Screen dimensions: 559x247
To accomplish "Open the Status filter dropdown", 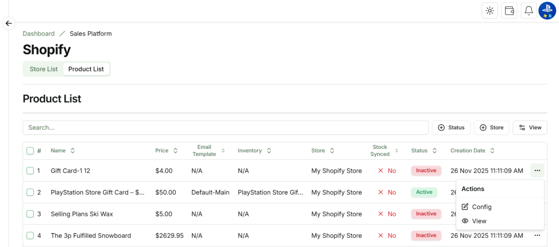I will (450, 128).
